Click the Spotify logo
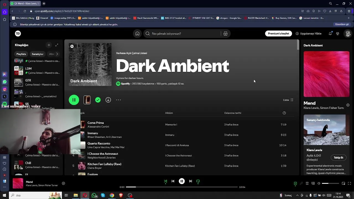This screenshot has height=199, width=354. 18,33
